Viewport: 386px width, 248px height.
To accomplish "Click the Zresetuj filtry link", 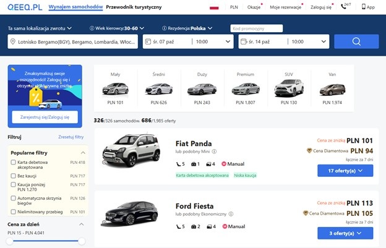I will pos(71,137).
